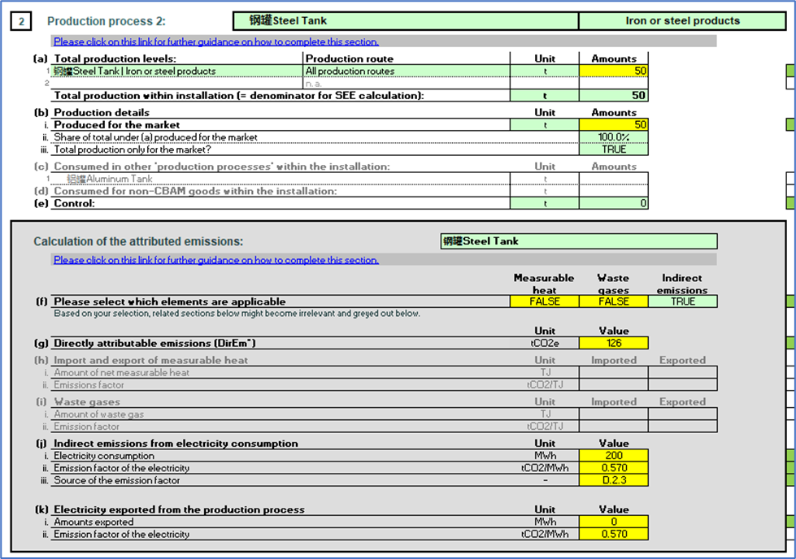Click indirect emissions electricity emission factor 0.570
Viewport: 796px width, 559px height.
tap(613, 468)
